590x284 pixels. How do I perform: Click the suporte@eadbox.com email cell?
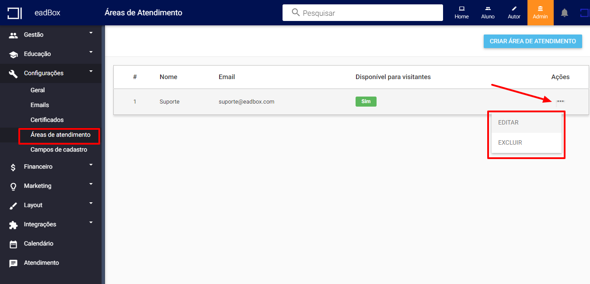pyautogui.click(x=247, y=101)
